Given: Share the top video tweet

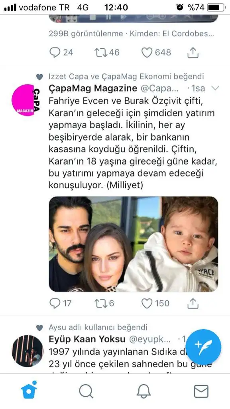Looking at the screenshot, I should point(193,52).
